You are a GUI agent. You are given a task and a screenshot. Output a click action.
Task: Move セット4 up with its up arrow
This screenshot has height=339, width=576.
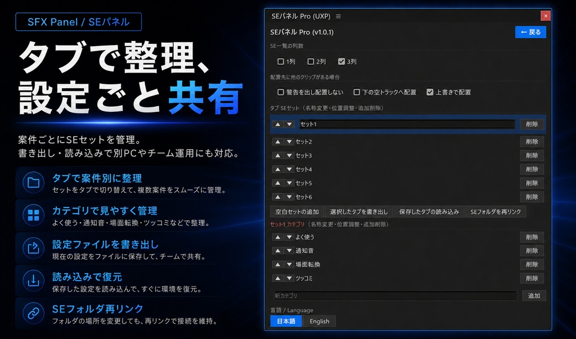(278, 169)
